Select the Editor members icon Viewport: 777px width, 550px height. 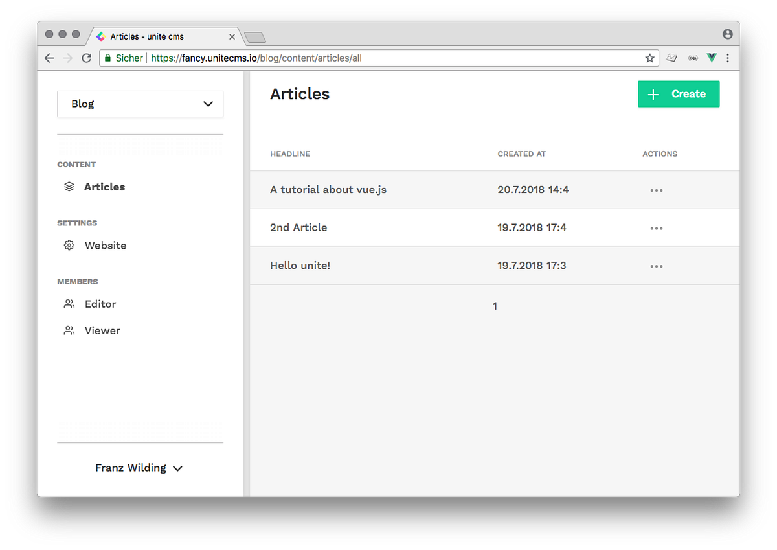[x=69, y=303]
